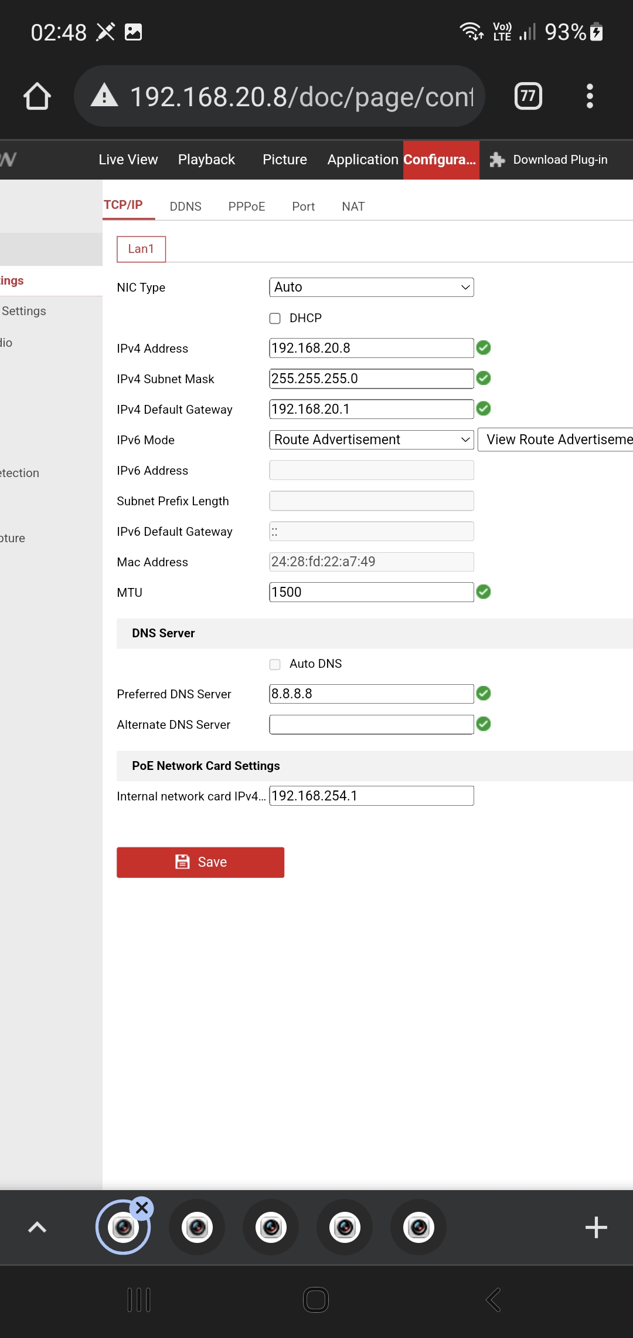Toggle the Auto DNS checkbox
The image size is (633, 1338).
coord(275,664)
